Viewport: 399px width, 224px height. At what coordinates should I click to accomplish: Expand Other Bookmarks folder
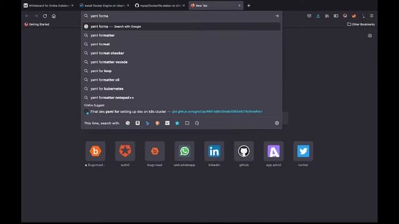[361, 24]
